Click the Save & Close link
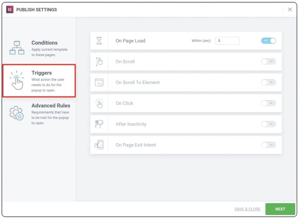Screen dimensions: 300x219 pos(247,209)
